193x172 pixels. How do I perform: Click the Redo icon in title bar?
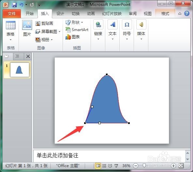coord(32,5)
